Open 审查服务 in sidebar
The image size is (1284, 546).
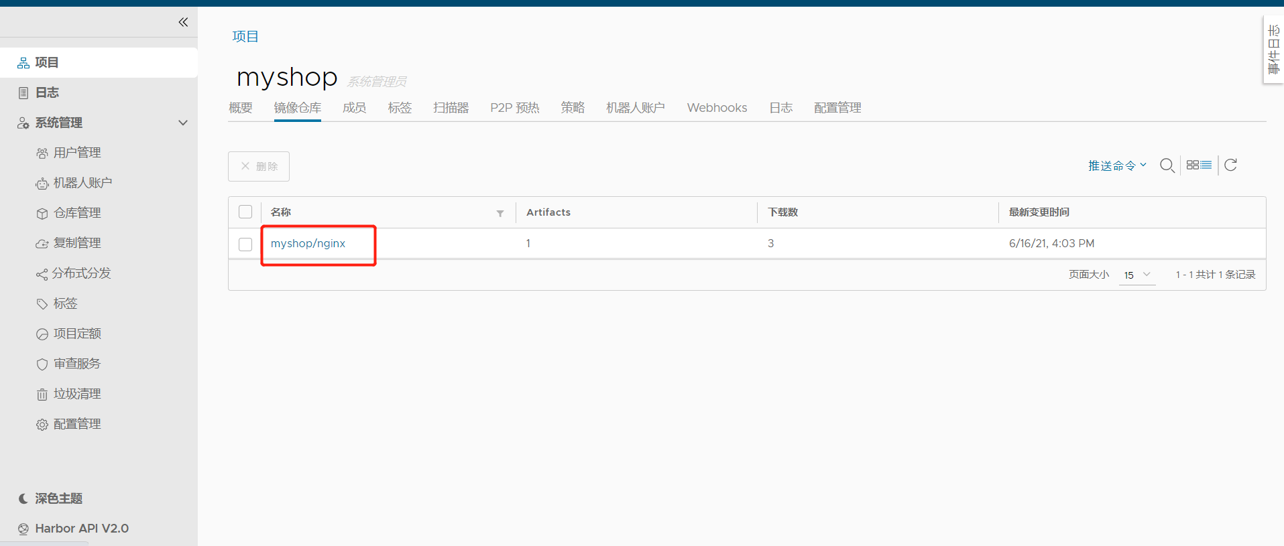click(x=76, y=364)
